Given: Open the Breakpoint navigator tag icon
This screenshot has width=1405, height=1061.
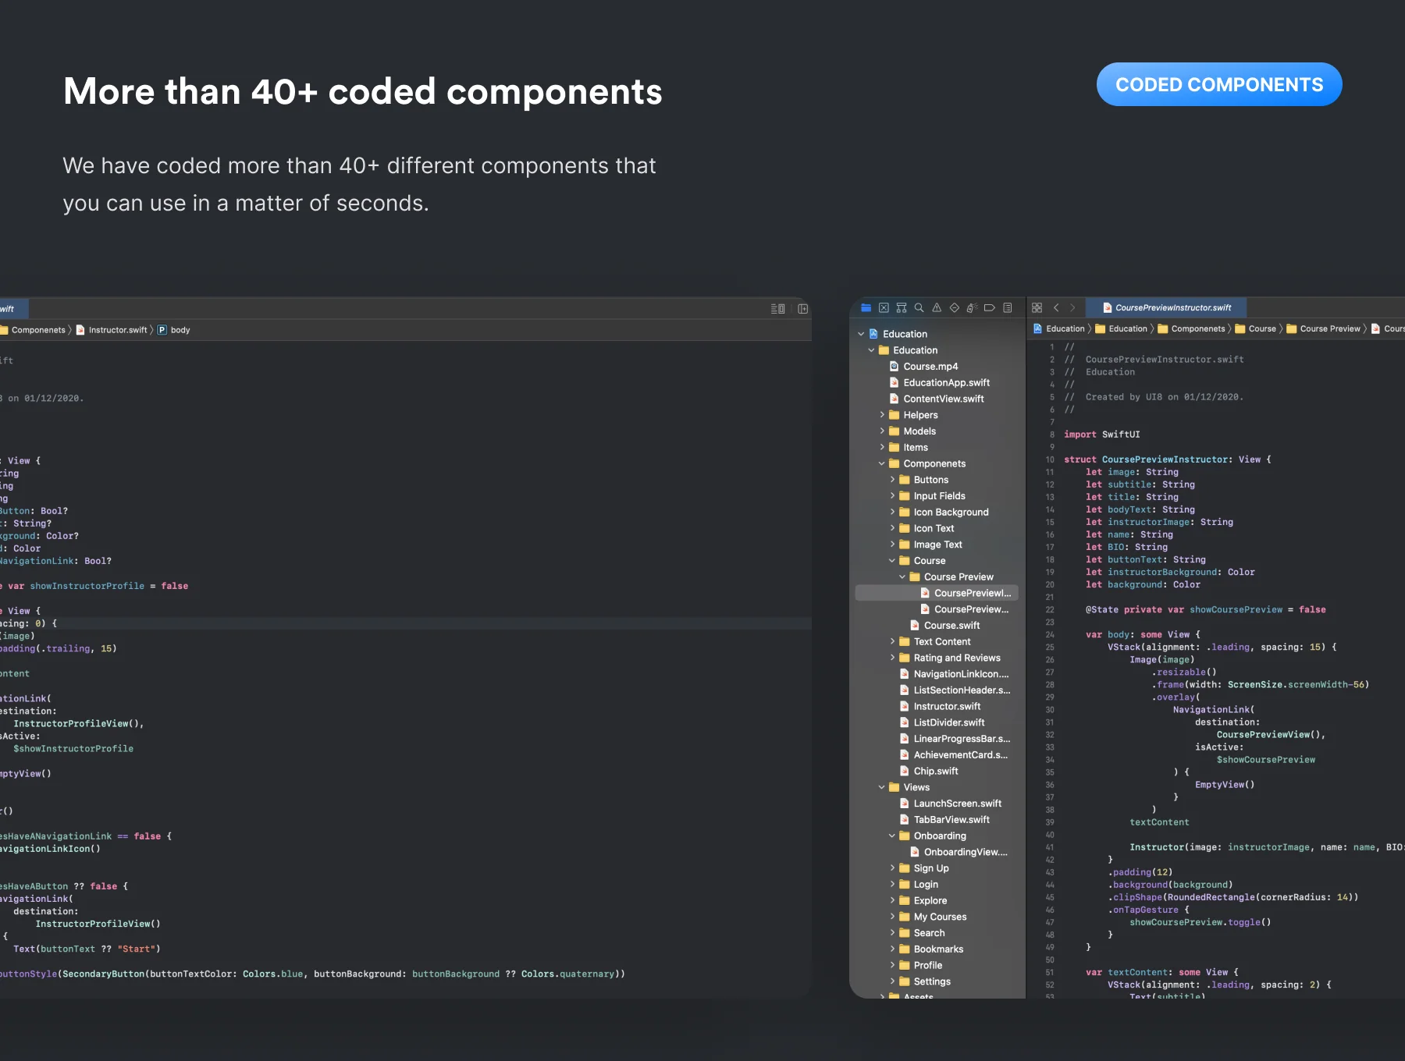Looking at the screenshot, I should pos(989,308).
